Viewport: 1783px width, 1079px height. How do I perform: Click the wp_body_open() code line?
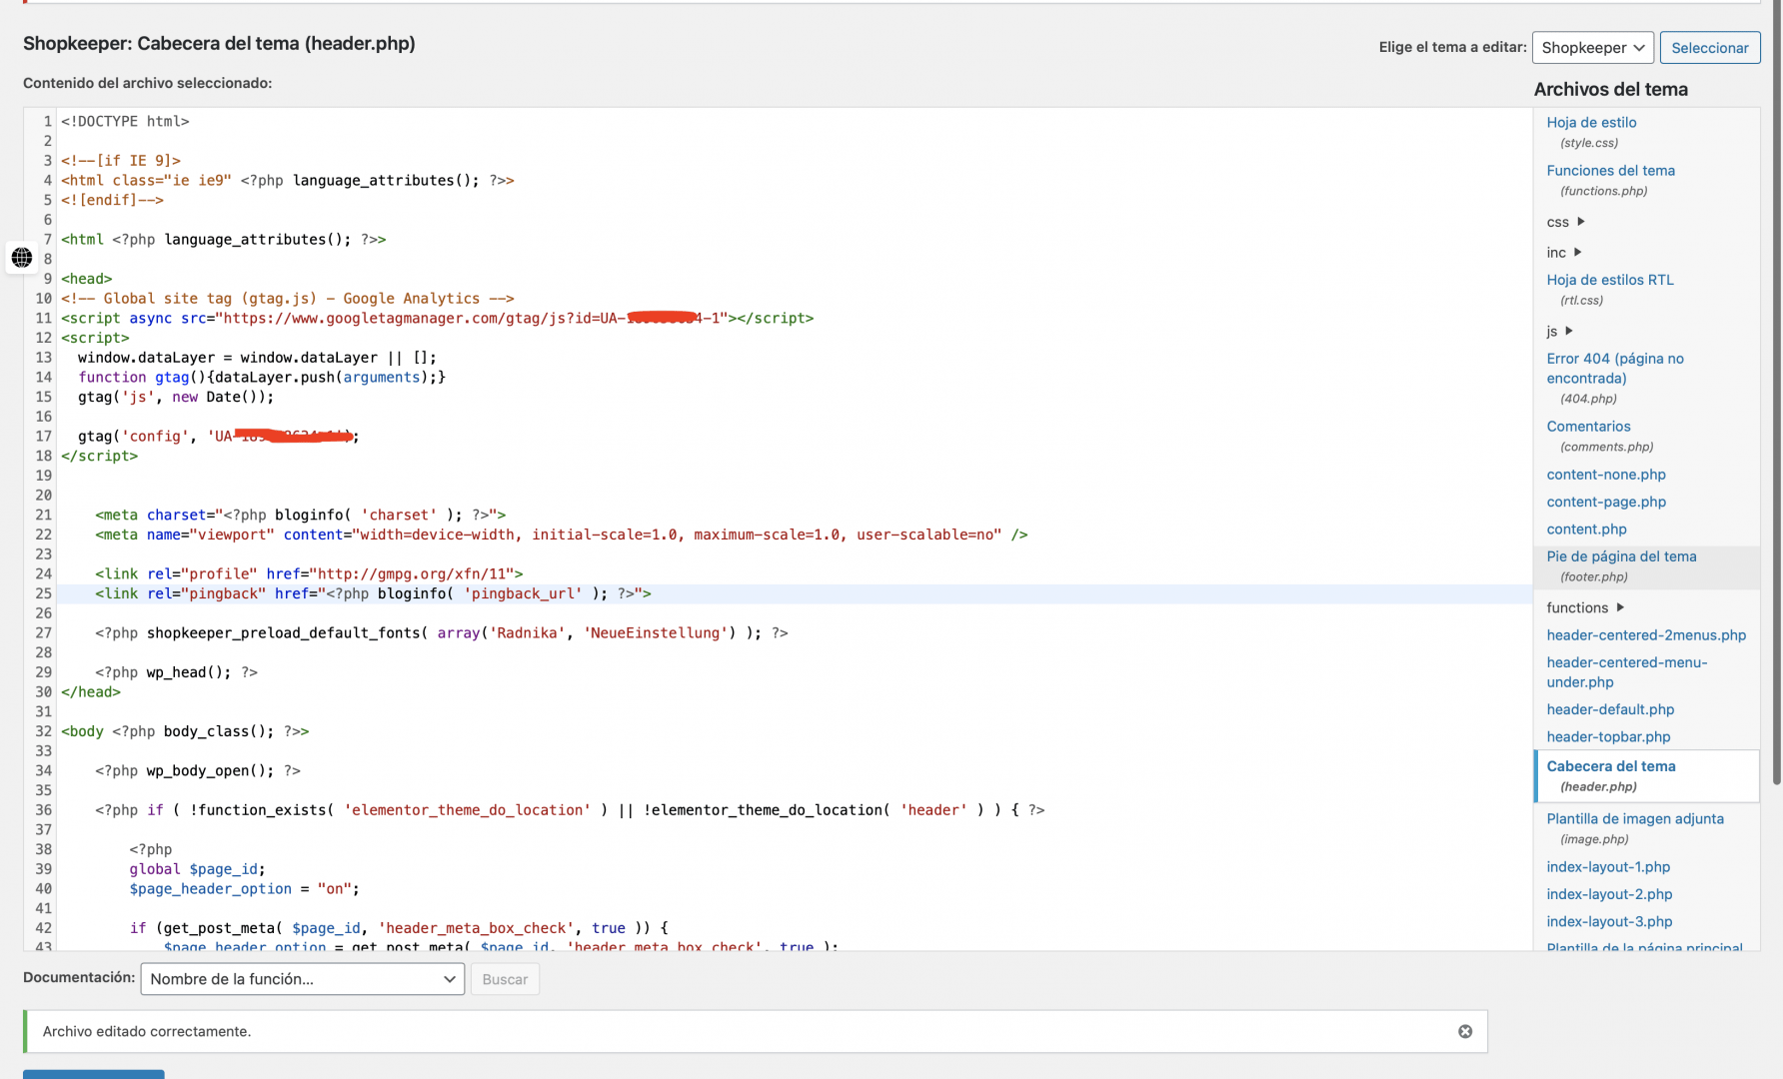pos(198,770)
